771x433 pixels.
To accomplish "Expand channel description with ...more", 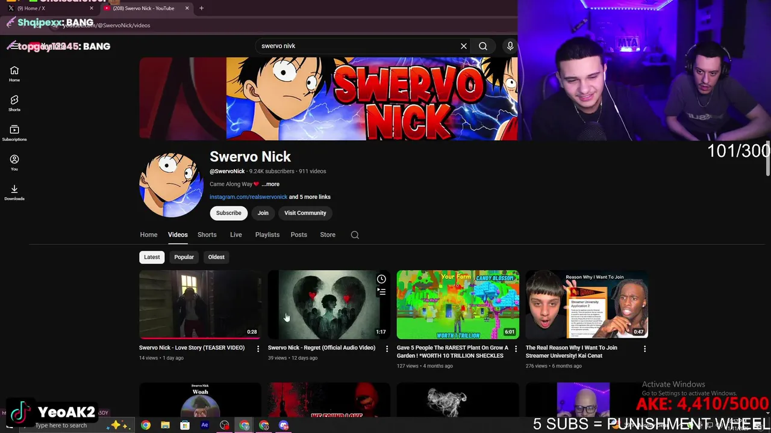I will pyautogui.click(x=270, y=184).
